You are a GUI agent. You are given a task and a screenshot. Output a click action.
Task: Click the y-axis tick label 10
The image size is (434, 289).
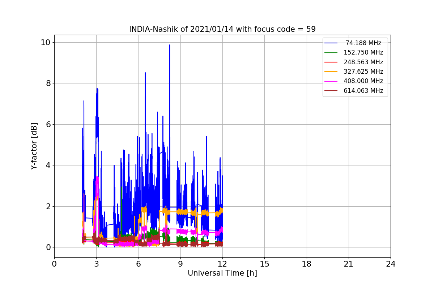tap(46, 42)
